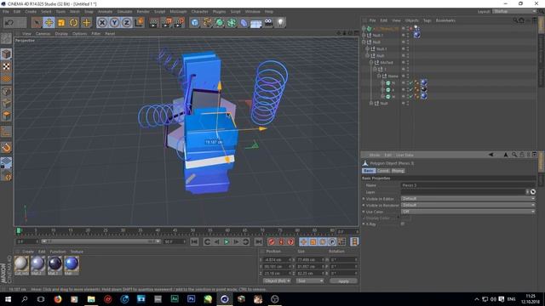Switch to the Phong tab in attributes

398,171
